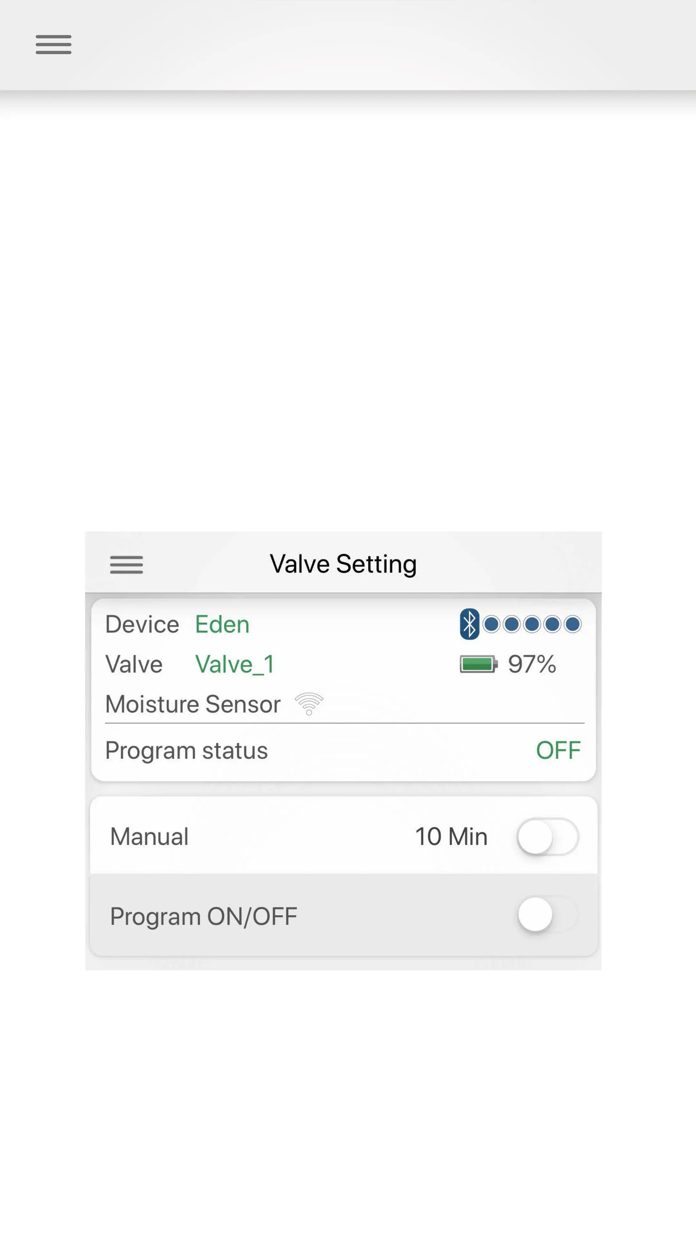The width and height of the screenshot is (696, 1237).
Task: Tap the Valve field label
Action: pyautogui.click(x=133, y=665)
